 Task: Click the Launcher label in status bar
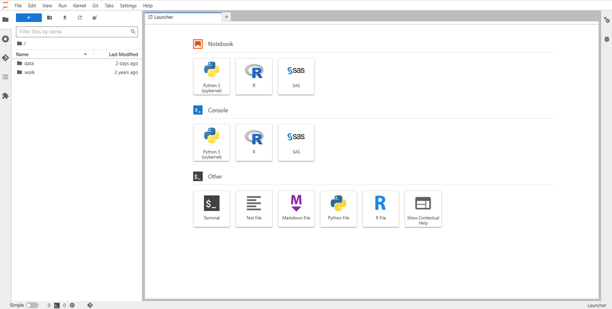pos(597,305)
